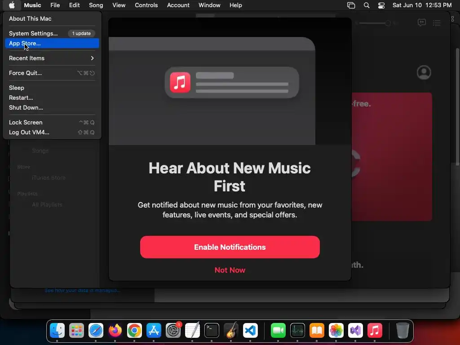Click Enable Notifications button

(x=230, y=247)
